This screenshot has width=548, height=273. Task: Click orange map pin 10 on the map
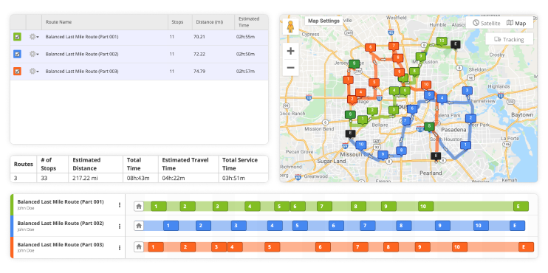tap(425, 85)
